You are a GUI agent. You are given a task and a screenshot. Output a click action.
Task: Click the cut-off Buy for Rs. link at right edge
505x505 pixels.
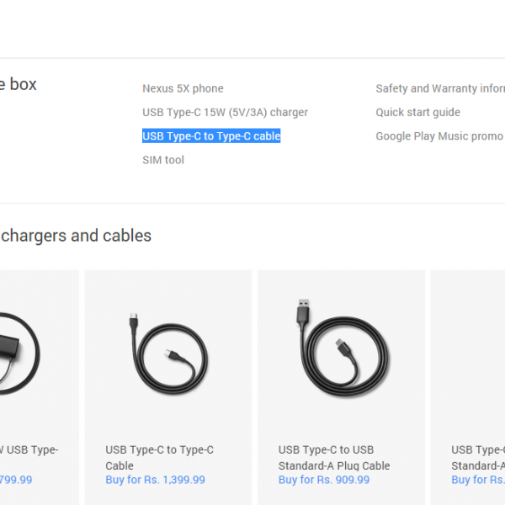click(x=478, y=480)
